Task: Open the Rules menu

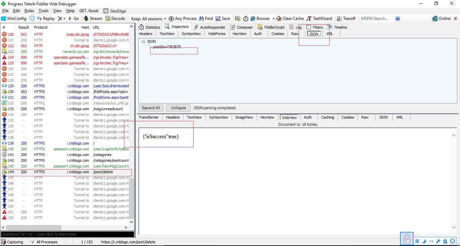Action: pyautogui.click(x=29, y=11)
